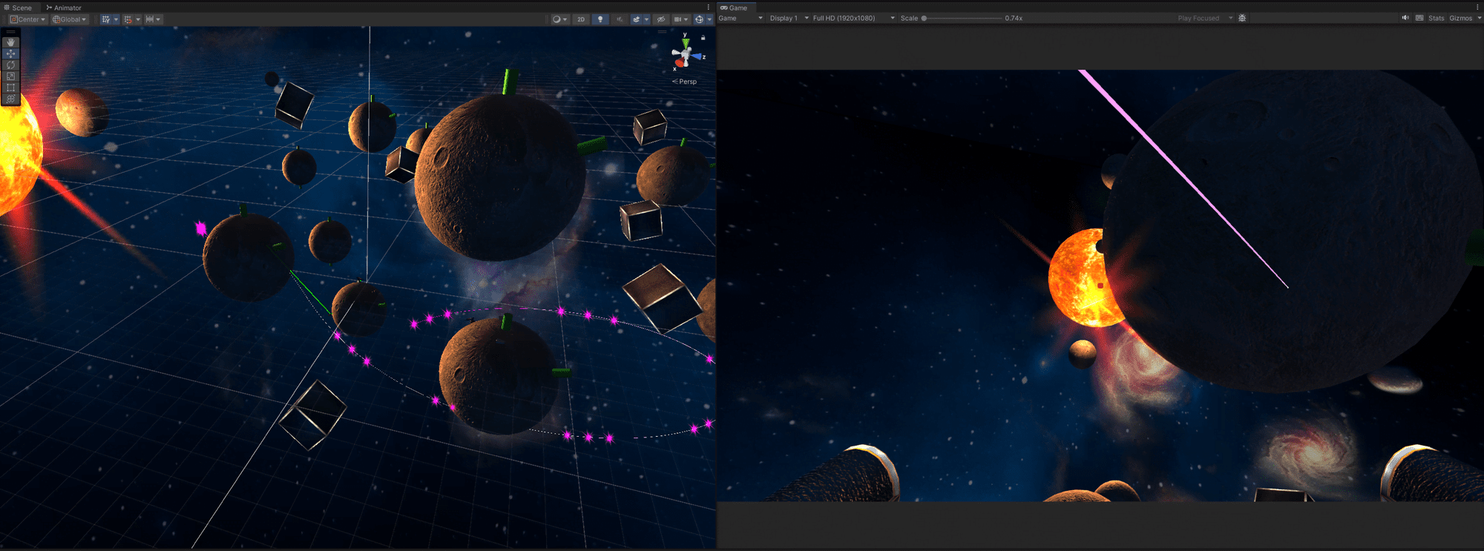Click the frame debugger bug icon
The height and width of the screenshot is (551, 1484).
(1242, 19)
